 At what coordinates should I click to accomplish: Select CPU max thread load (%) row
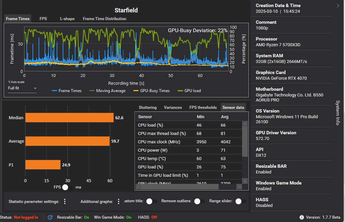[x=188, y=133]
